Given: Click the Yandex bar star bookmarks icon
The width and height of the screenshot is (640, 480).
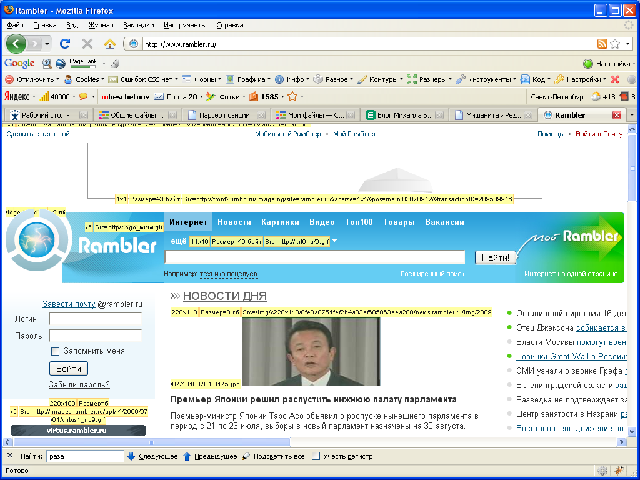Looking at the screenshot, I should click(x=292, y=97).
